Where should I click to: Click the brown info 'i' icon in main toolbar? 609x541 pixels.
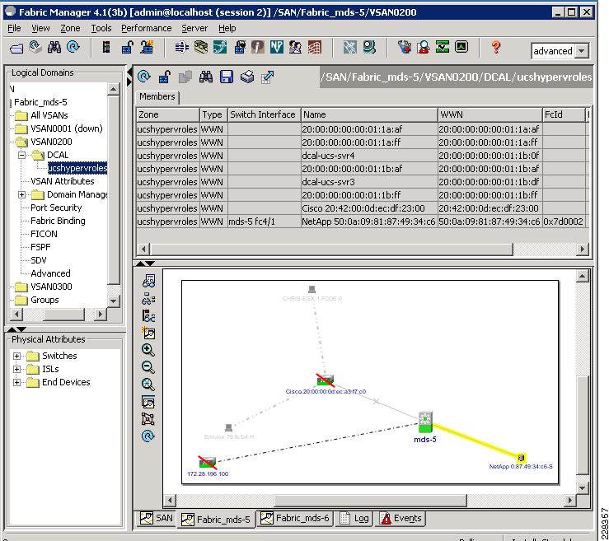(257, 47)
